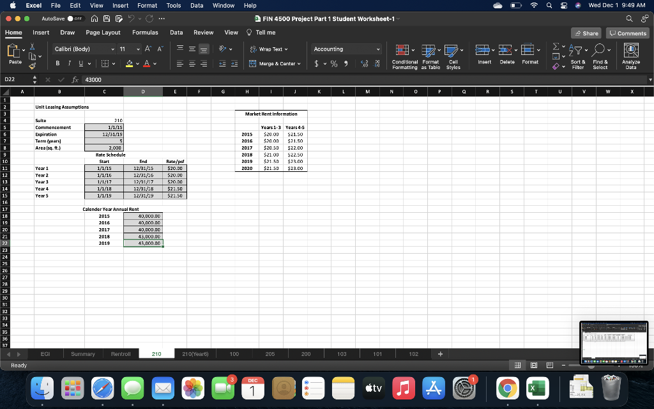Click the Conditional Formatting icon
The width and height of the screenshot is (654, 409).
pyautogui.click(x=402, y=51)
